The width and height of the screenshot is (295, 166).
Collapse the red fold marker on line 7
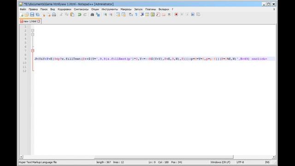pos(33,51)
